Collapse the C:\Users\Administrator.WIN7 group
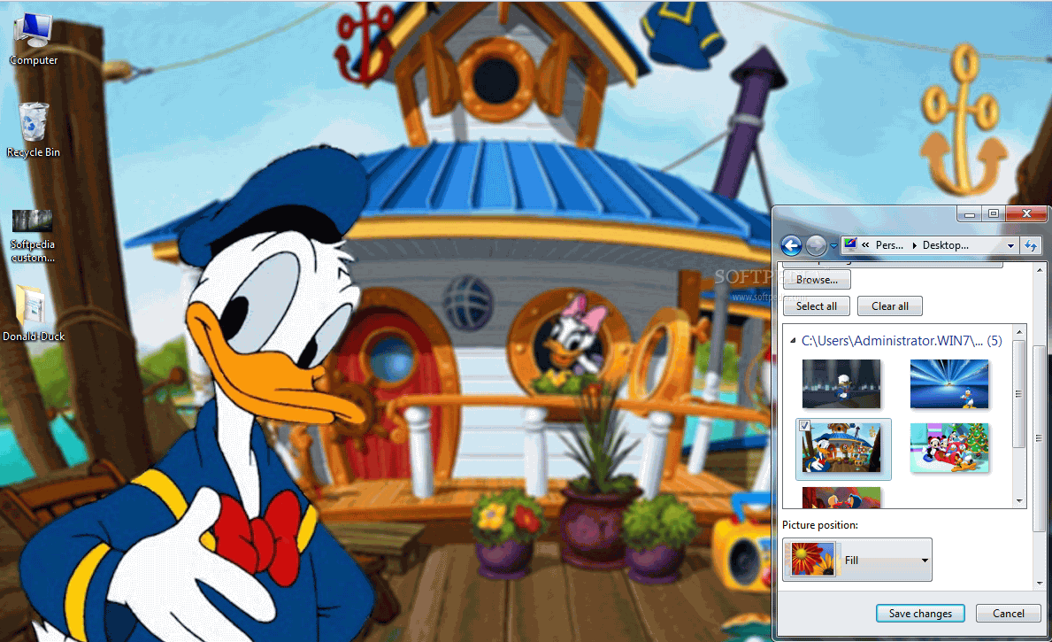The image size is (1052, 642). pyautogui.click(x=793, y=341)
